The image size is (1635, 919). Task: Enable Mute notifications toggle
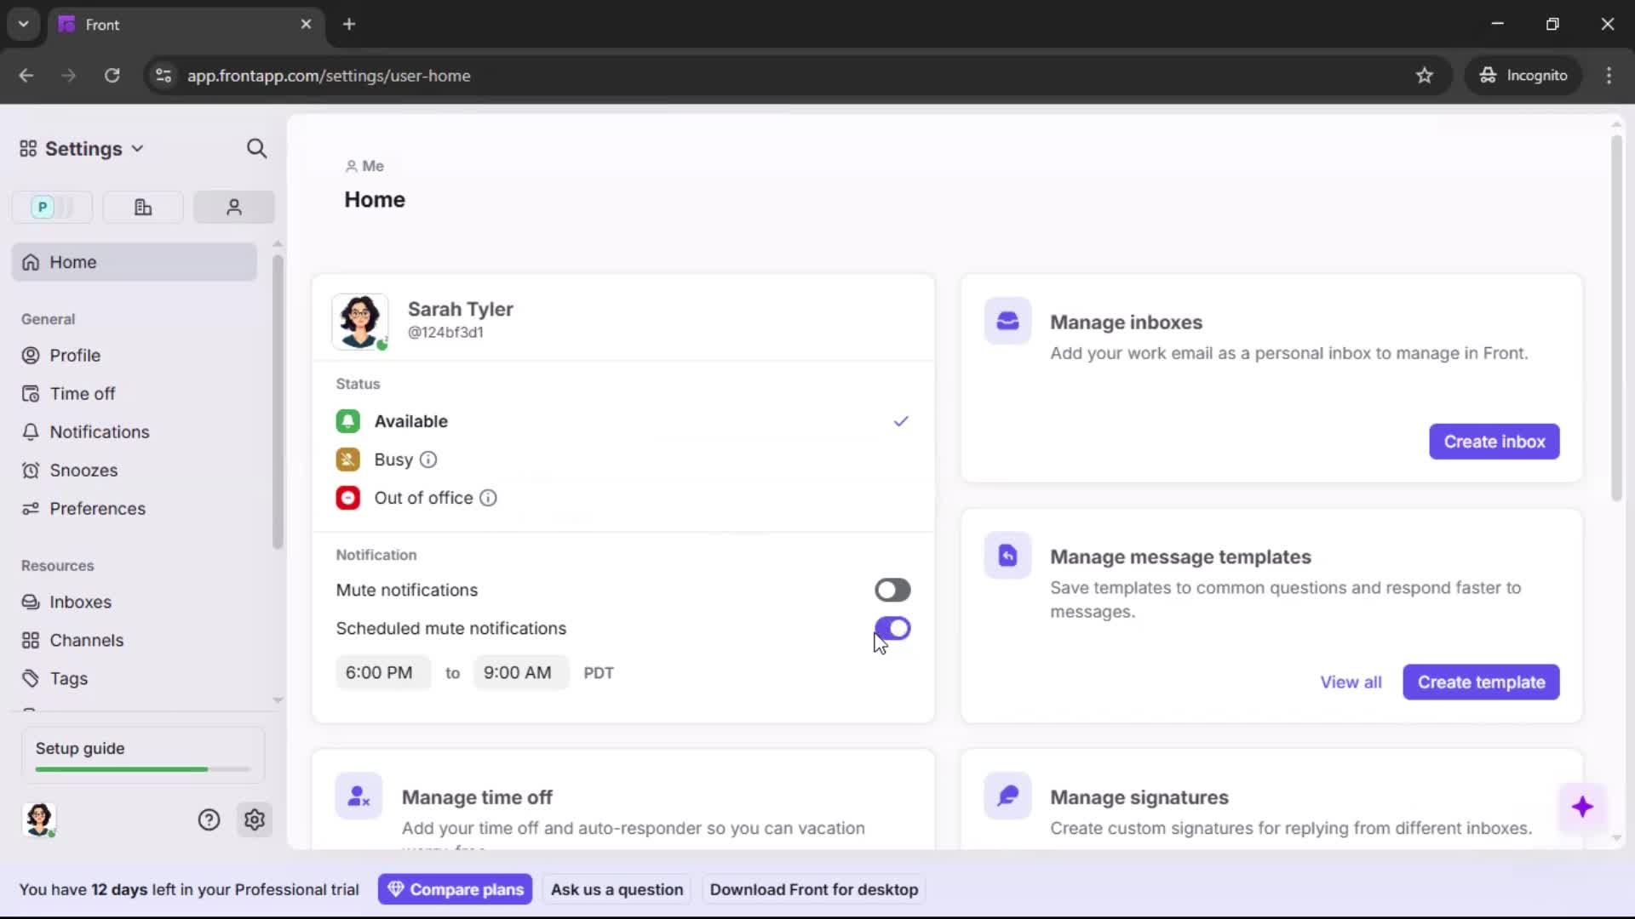892,590
